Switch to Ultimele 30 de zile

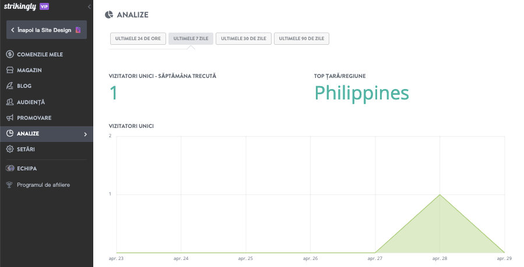[243, 39]
